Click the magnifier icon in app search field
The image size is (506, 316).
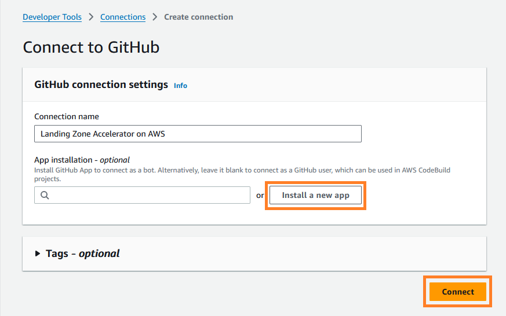45,195
